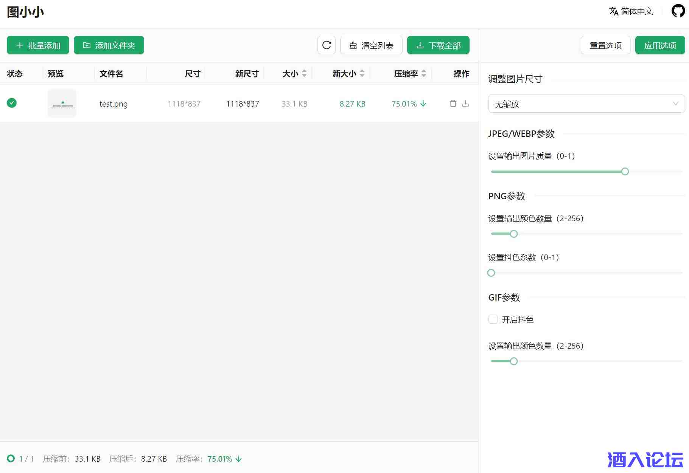The width and height of the screenshot is (689, 473).
Task: Sort by 大小 column sort arrows
Action: pos(304,73)
